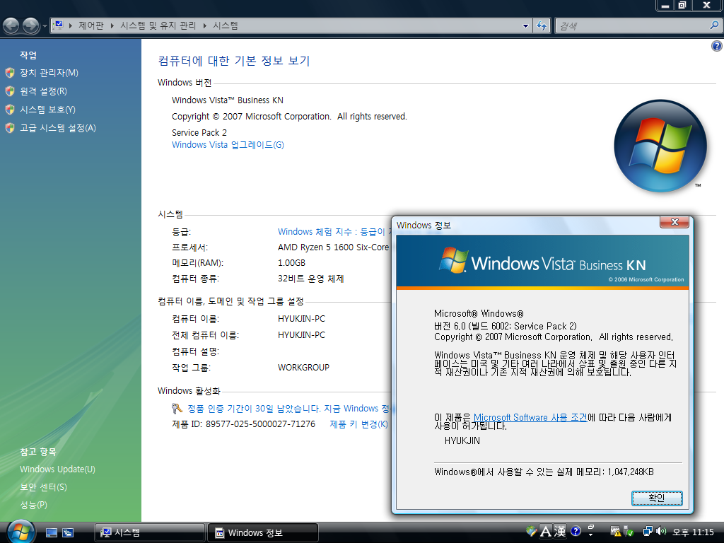Expand arrow after 시스템 및 유지 관리
The width and height of the screenshot is (724, 543).
[204, 26]
